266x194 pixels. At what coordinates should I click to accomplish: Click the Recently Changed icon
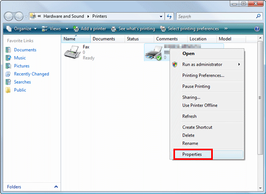[8, 74]
